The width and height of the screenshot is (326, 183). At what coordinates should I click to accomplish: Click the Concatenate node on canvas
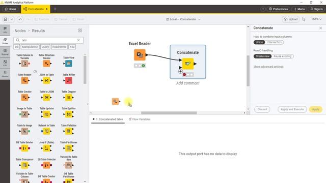[x=188, y=64]
